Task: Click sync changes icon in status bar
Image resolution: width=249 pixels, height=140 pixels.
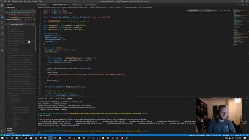Action: [x=13, y=135]
